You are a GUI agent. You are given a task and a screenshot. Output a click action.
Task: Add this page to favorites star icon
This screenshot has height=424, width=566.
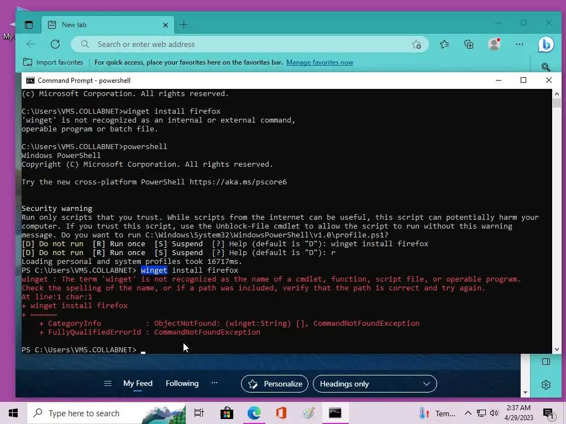pyautogui.click(x=416, y=44)
